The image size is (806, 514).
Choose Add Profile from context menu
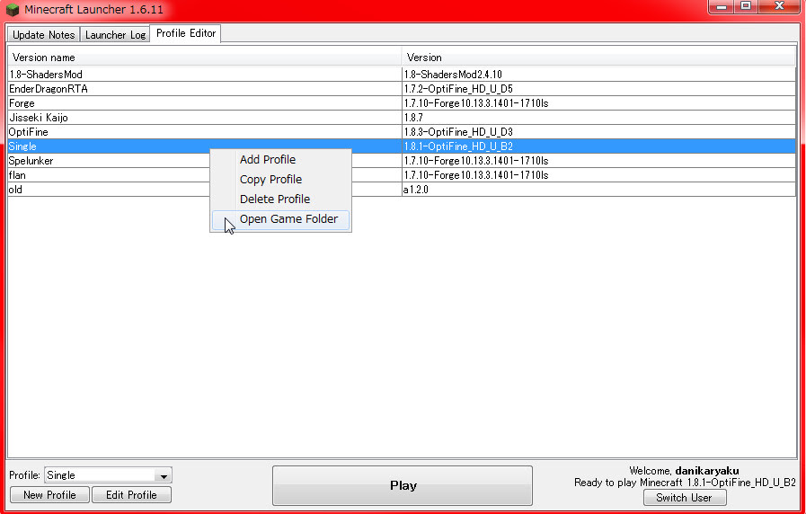280,159
